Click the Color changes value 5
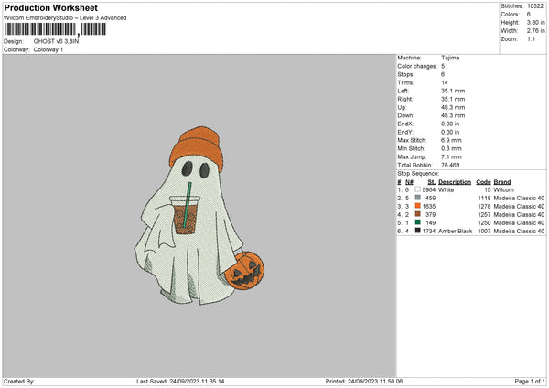Screen dimensions: 549x388 click(443, 66)
